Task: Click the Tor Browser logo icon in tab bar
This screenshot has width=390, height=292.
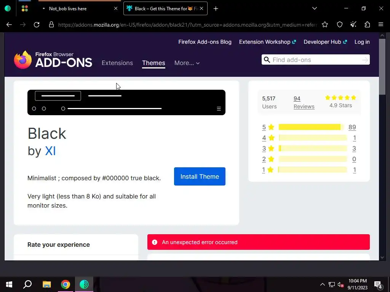Action: [x=8, y=8]
